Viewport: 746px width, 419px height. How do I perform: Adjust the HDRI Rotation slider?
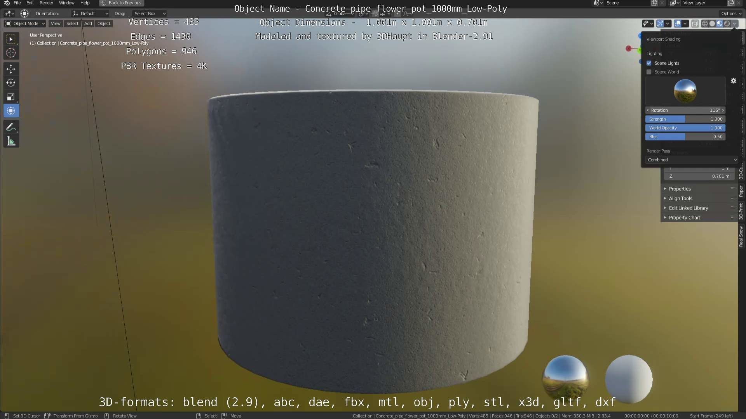click(x=685, y=110)
